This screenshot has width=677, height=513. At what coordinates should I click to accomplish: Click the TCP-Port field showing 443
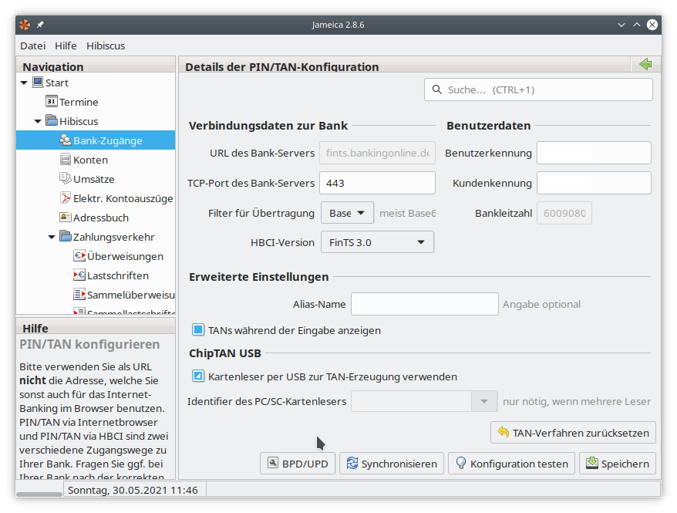[377, 183]
